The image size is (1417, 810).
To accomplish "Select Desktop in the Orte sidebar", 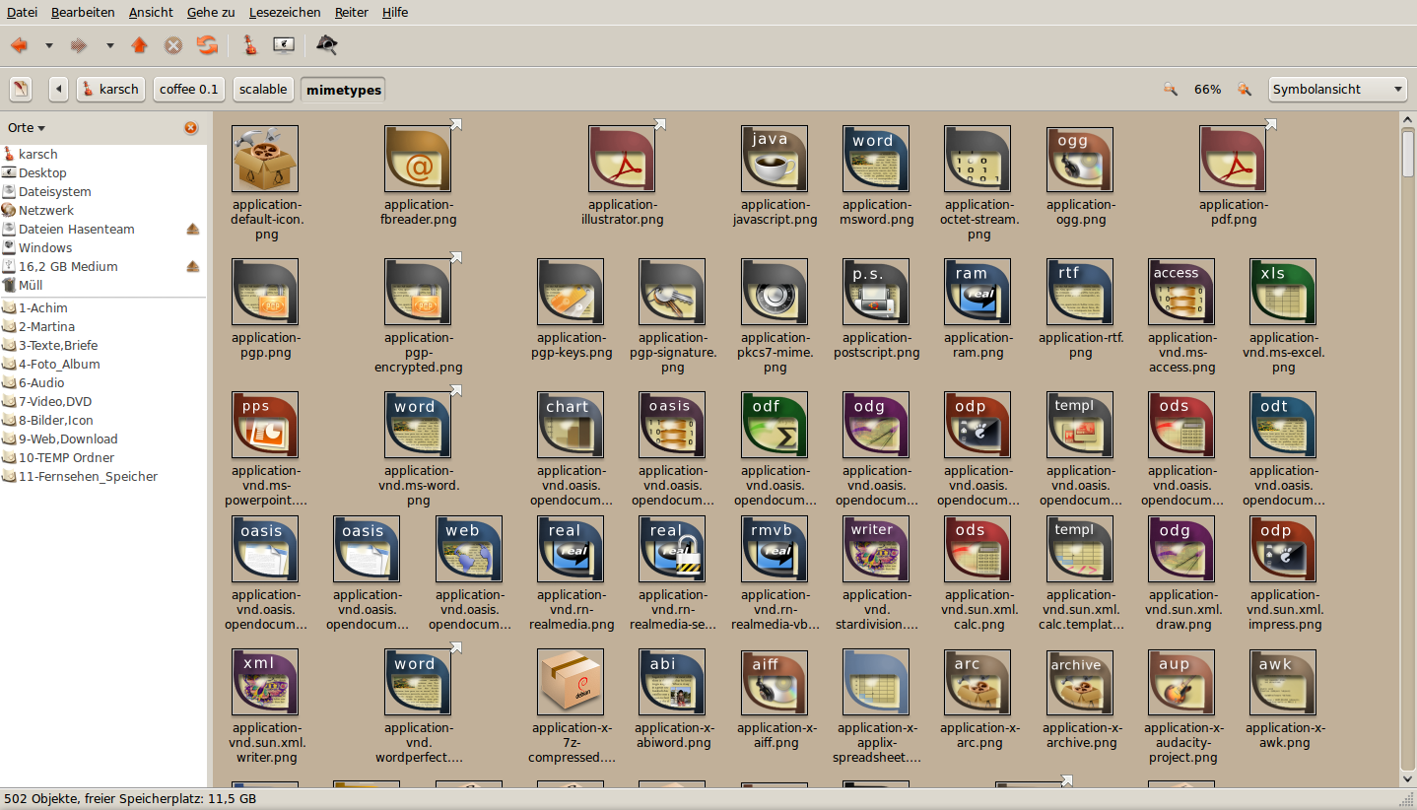I will click(103, 172).
